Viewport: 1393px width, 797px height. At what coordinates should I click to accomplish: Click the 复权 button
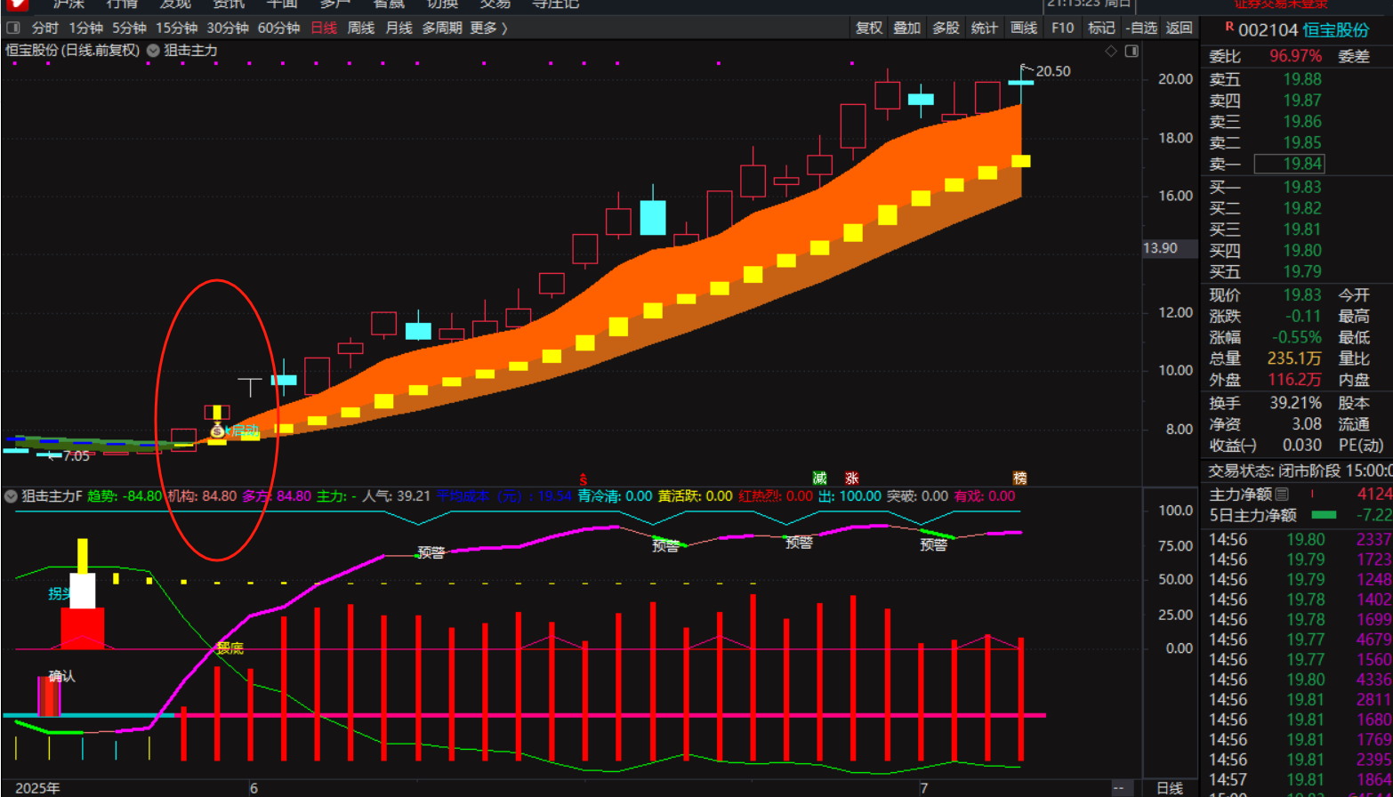pyautogui.click(x=869, y=28)
